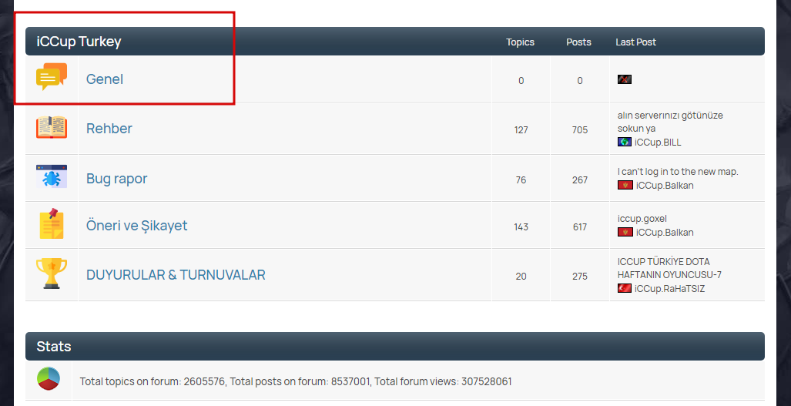The height and width of the screenshot is (406, 791).
Task: Click the Bug rapor bug icon
Action: click(x=52, y=176)
